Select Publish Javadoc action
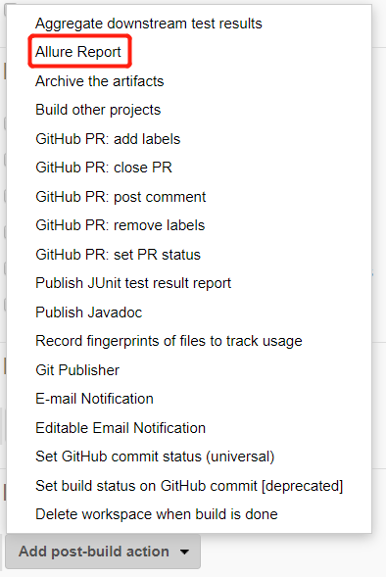Screen dimensions: 386x577 [x=89, y=313]
